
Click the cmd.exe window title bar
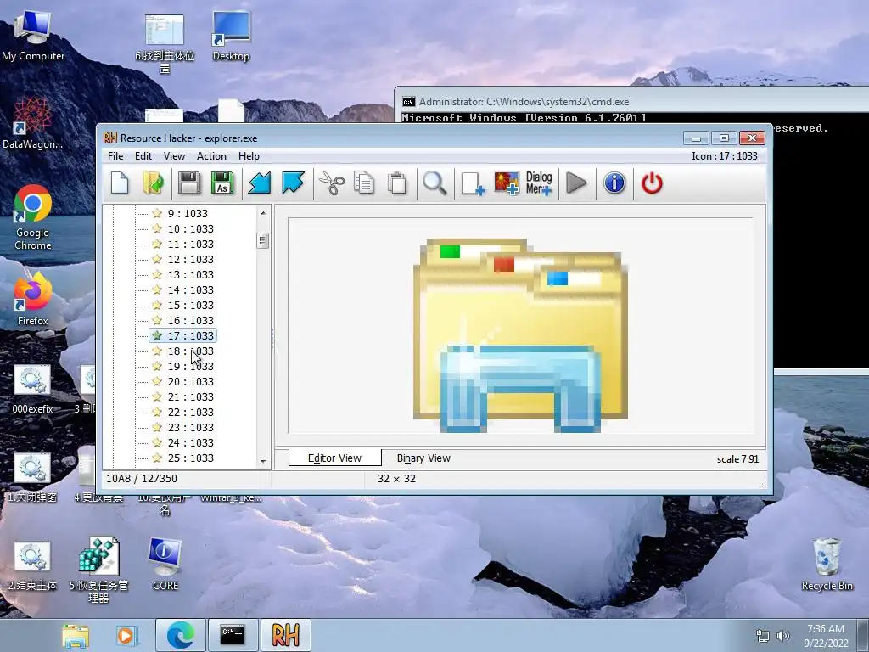pos(631,102)
